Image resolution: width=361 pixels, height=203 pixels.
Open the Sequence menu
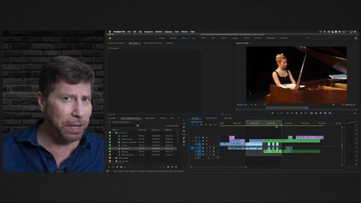(x=148, y=32)
